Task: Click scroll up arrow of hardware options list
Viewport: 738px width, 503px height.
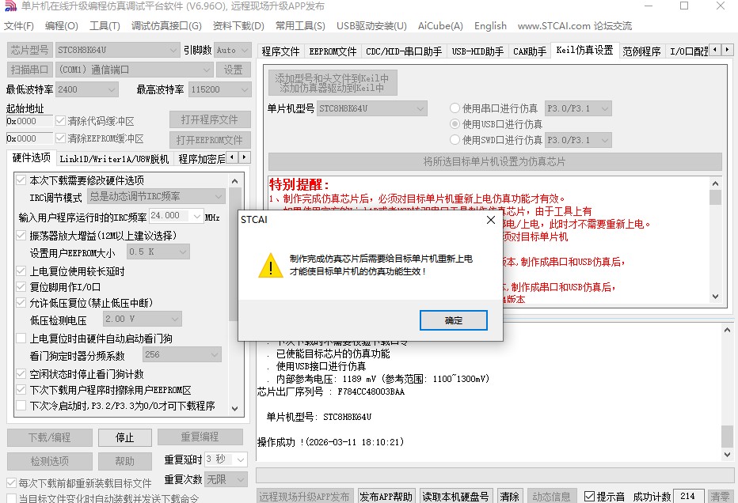Action: coord(235,181)
